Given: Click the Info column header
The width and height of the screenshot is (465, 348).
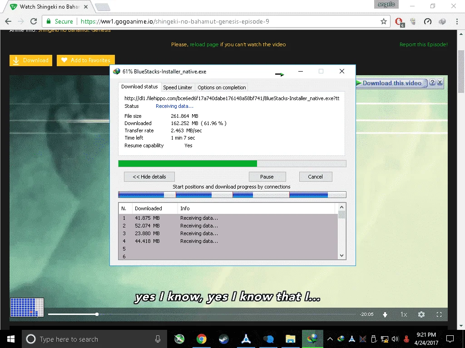Looking at the screenshot, I should point(257,208).
